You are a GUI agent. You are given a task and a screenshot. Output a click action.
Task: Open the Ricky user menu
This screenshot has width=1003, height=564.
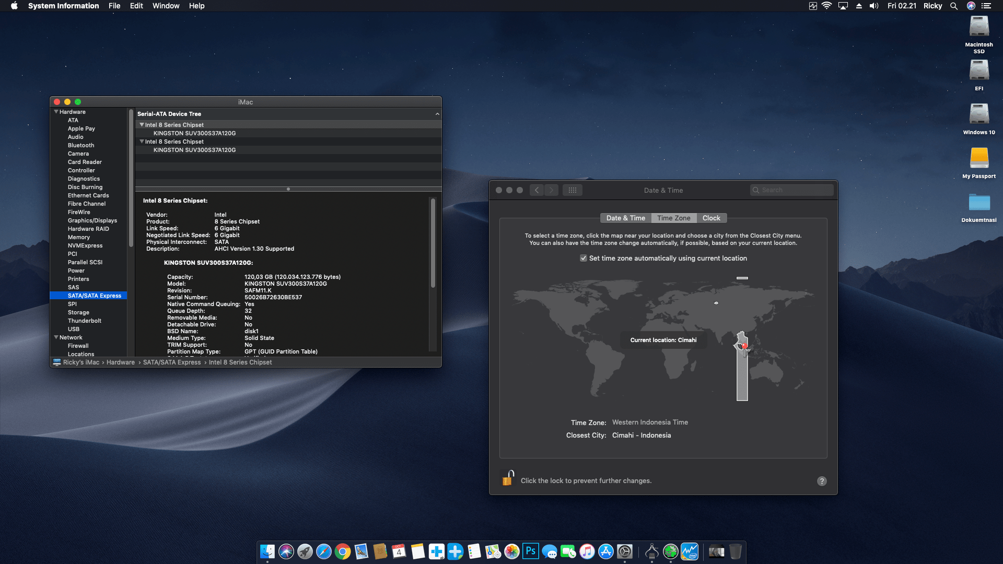point(932,6)
